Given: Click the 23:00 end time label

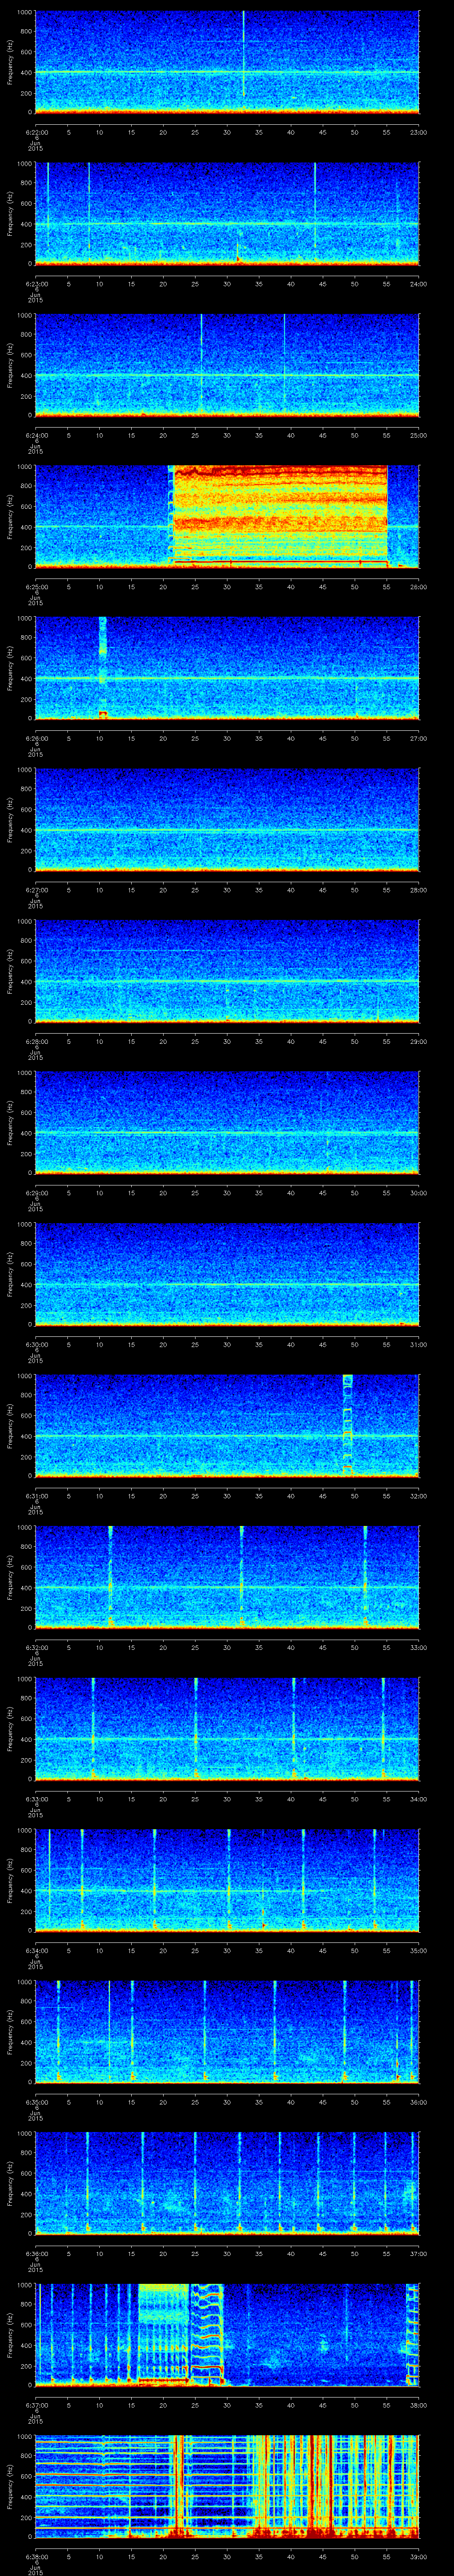Looking at the screenshot, I should click(x=419, y=132).
